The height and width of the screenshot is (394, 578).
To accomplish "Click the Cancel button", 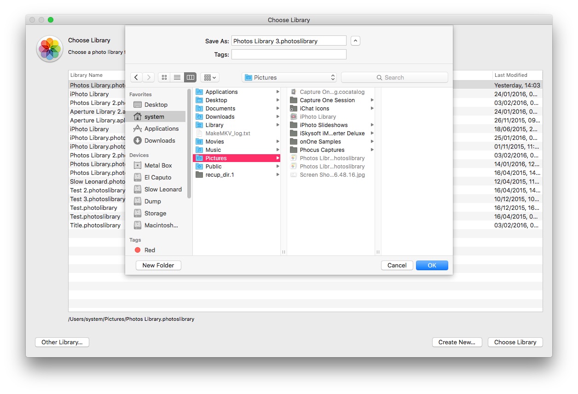I will [x=397, y=265].
